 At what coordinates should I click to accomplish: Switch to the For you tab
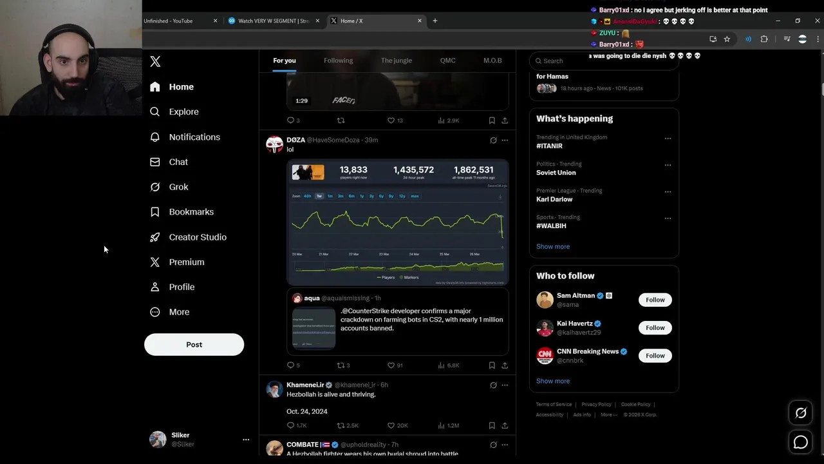pyautogui.click(x=285, y=61)
